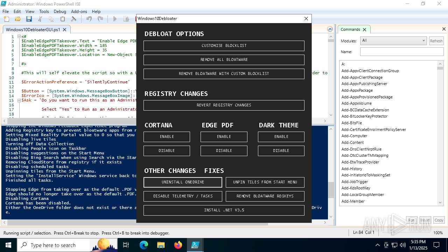This screenshot has width=448, height=252.
Task: Click Revert Registry Changes button
Action: 224,105
